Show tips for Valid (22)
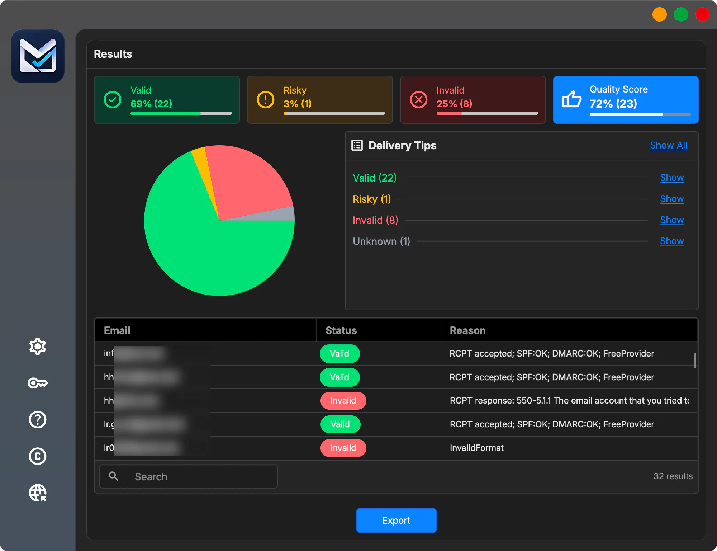 [x=672, y=178]
